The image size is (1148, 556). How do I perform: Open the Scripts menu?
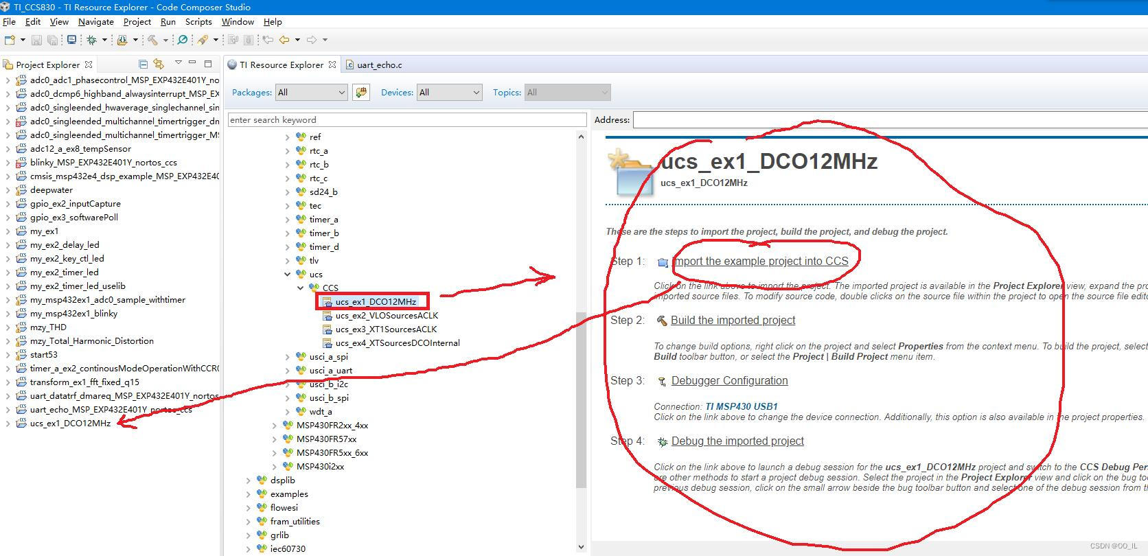[198, 22]
